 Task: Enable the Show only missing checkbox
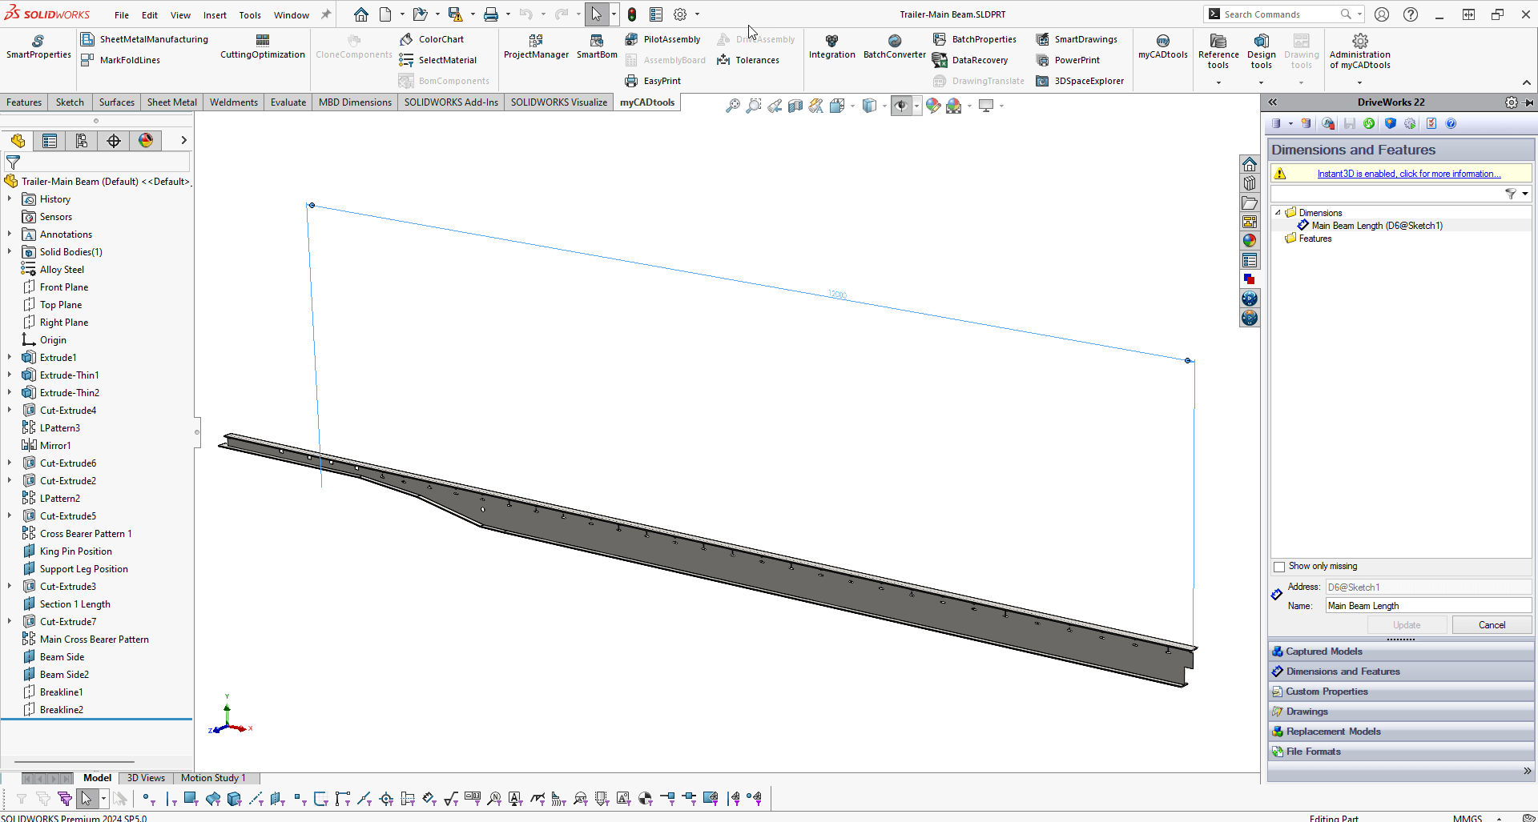[1279, 567]
